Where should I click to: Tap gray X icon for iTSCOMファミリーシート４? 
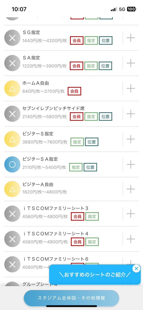pyautogui.click(x=12, y=239)
